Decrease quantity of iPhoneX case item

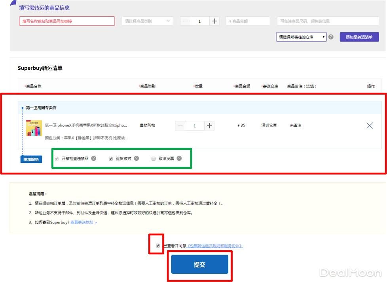pos(180,126)
